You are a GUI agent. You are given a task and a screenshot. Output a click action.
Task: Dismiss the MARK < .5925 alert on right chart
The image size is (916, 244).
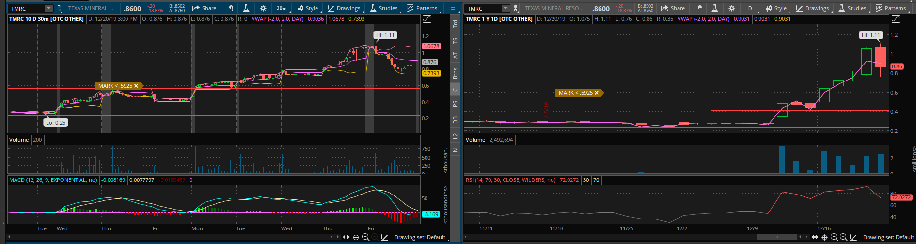pos(597,93)
